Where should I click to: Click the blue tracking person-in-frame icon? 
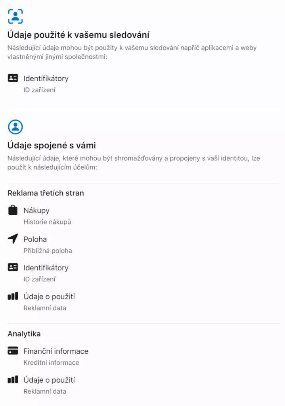[x=15, y=16]
